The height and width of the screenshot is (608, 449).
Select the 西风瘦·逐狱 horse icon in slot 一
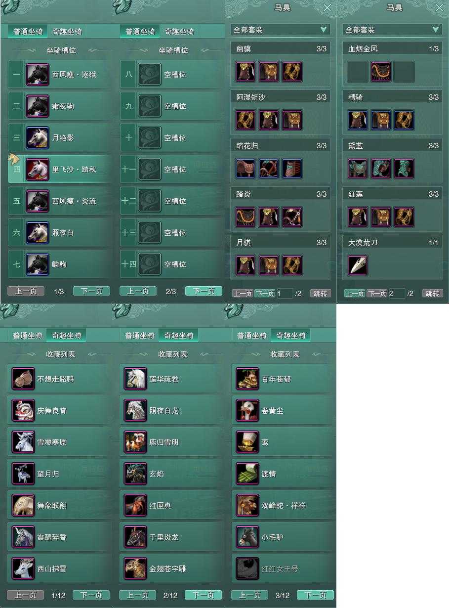click(38, 75)
